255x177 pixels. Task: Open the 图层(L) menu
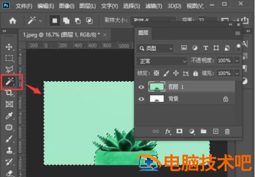(88, 6)
